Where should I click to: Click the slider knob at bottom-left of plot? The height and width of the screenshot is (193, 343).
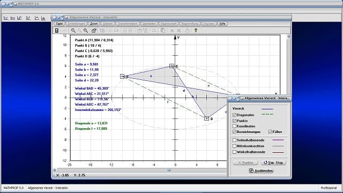pos(55,170)
